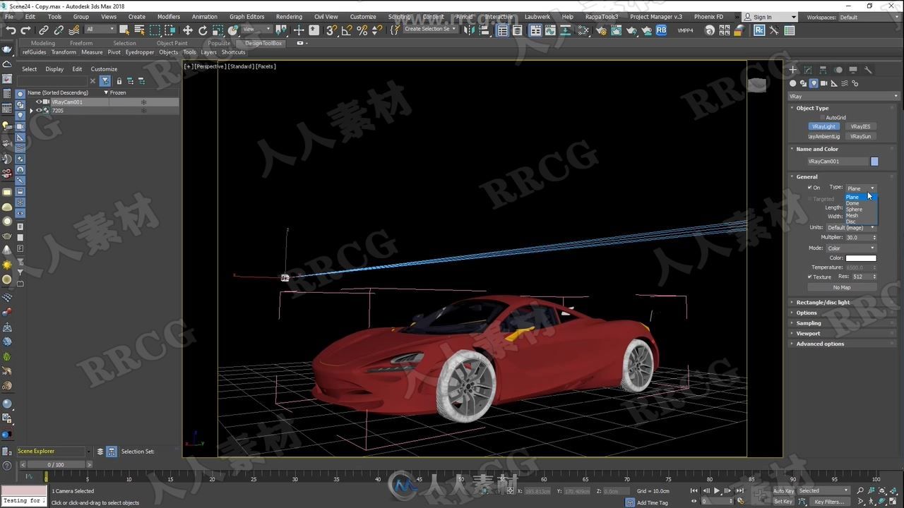904x508 pixels.
Task: Activate the Select and Rotate tool
Action: pyautogui.click(x=203, y=30)
